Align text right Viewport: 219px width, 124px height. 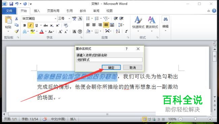click(100, 25)
